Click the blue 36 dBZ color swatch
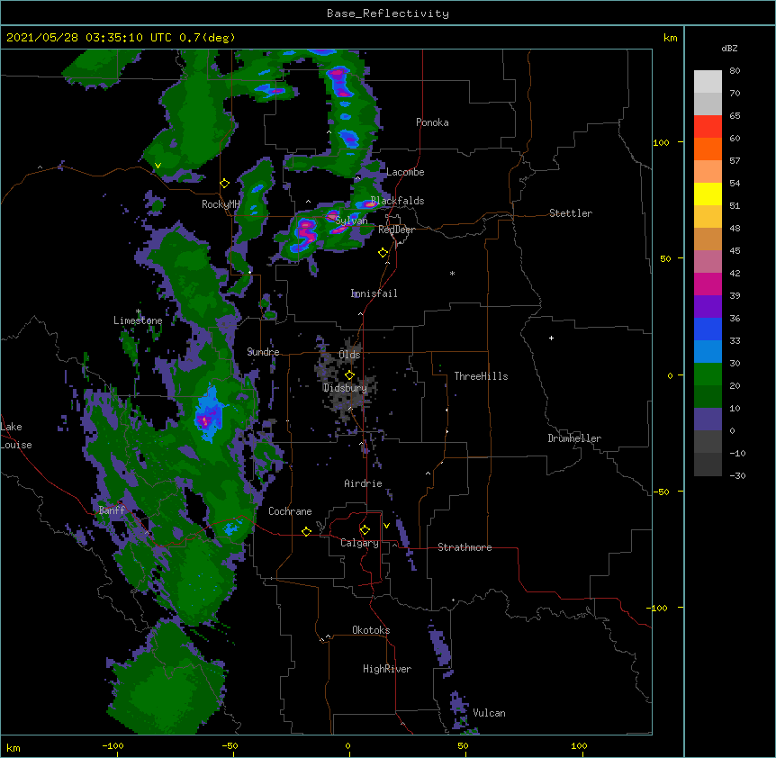This screenshot has height=758, width=776. (708, 329)
